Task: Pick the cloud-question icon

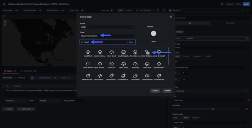Action: coord(147,77)
